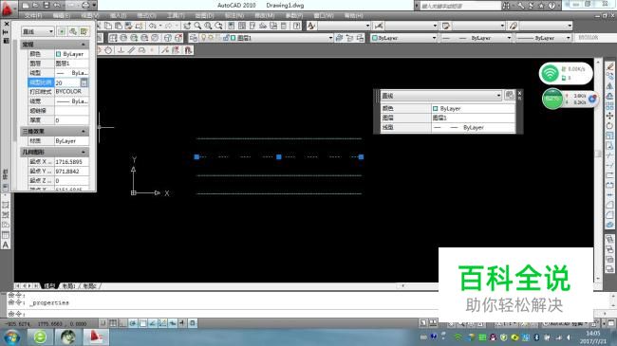Click the AutoCAD taskbar button

tap(96, 337)
